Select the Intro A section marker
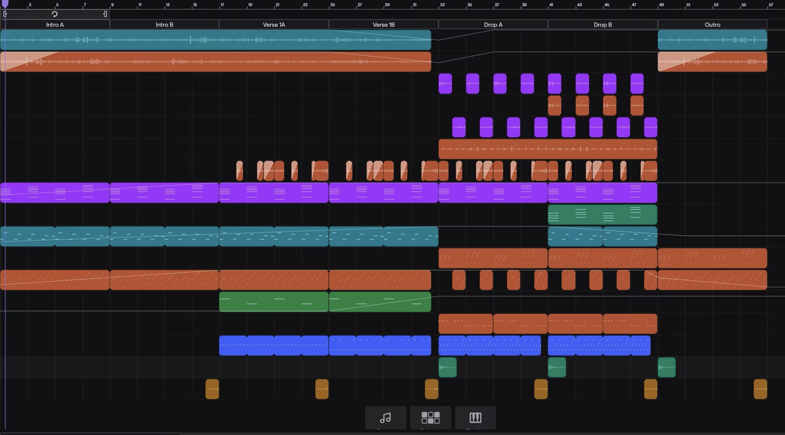Viewport: 785px width, 435px height. click(55, 24)
